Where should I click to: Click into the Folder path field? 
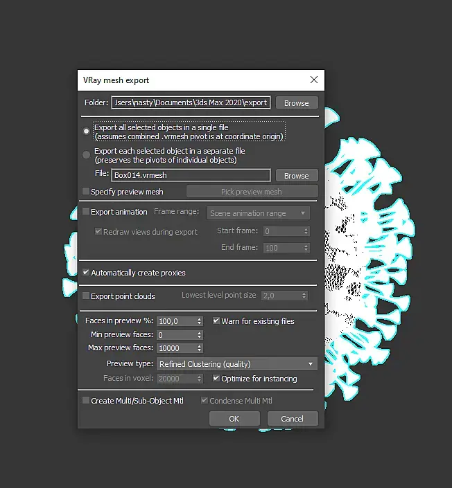tap(191, 102)
